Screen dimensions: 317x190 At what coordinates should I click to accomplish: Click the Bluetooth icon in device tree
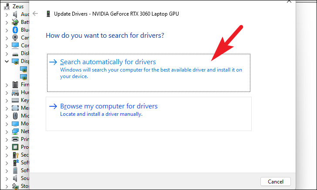tap(15, 30)
